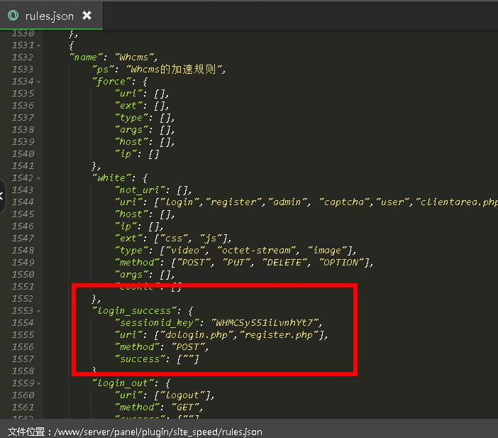Click the "name": "Whcms" line
The image size is (498, 438).
coord(114,58)
